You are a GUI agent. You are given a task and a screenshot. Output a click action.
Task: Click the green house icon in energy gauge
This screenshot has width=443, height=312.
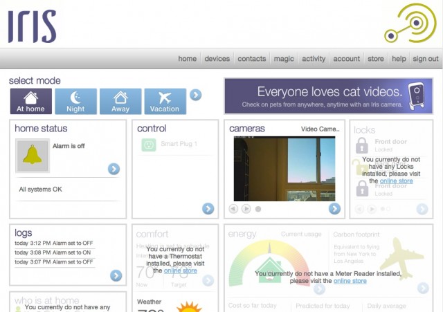269,270
